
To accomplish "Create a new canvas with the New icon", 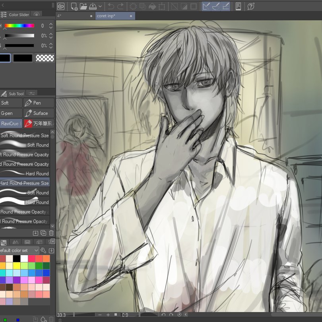I will (x=74, y=6).
